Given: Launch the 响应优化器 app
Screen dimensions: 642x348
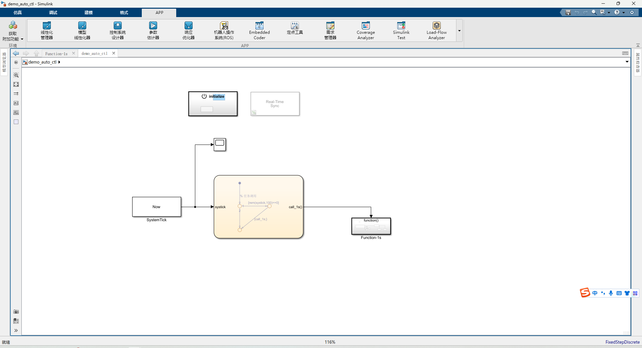Looking at the screenshot, I should point(189,30).
